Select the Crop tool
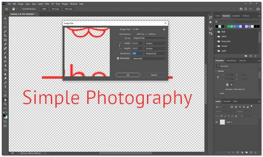The height and width of the screenshot is (157, 263). (5, 35)
